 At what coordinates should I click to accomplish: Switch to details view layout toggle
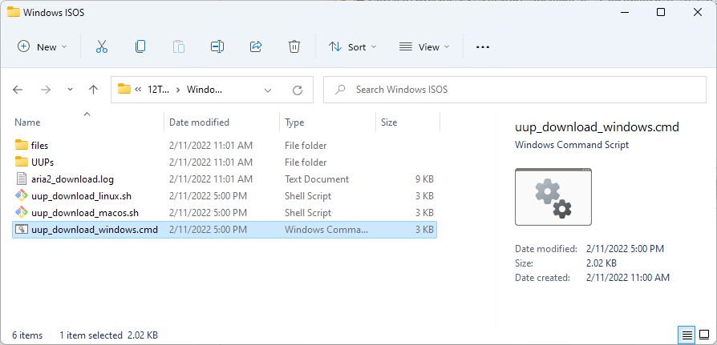(x=687, y=335)
